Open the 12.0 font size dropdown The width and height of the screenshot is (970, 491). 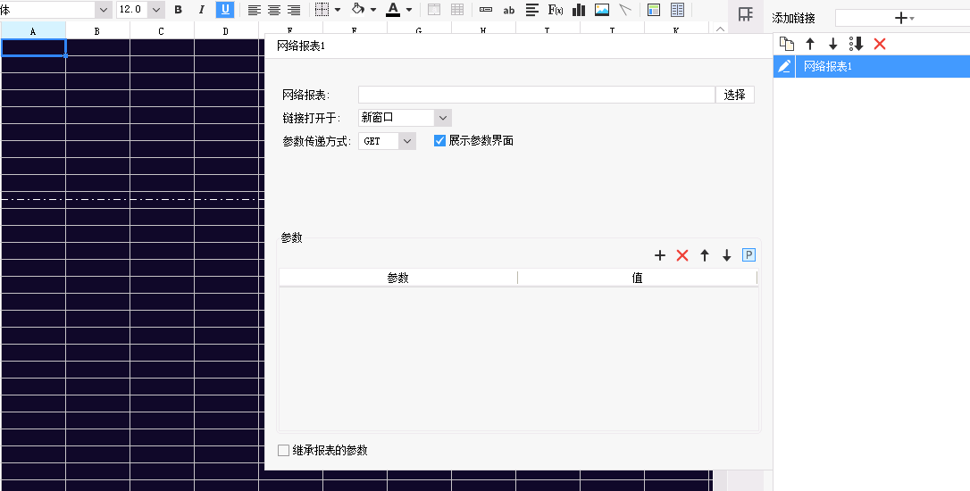click(x=156, y=10)
